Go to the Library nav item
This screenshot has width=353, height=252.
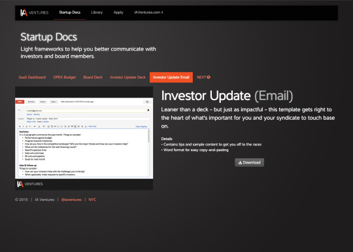97,12
